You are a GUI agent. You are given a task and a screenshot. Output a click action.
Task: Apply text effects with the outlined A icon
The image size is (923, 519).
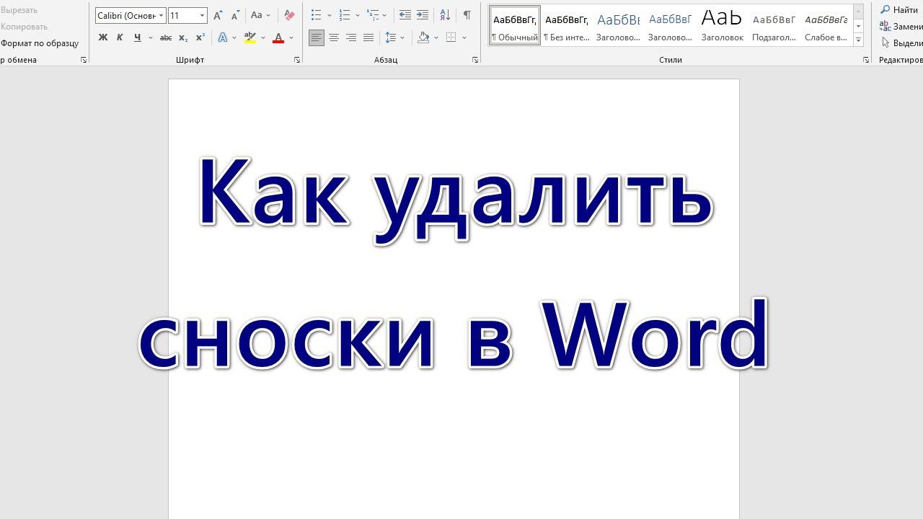click(x=223, y=37)
